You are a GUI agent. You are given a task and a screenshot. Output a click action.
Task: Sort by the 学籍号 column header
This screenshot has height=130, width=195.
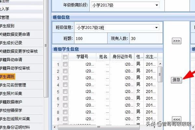83,57
